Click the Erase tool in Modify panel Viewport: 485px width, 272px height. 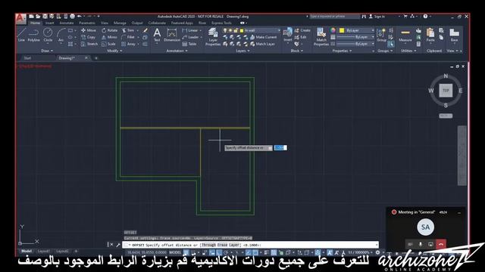coord(145,30)
